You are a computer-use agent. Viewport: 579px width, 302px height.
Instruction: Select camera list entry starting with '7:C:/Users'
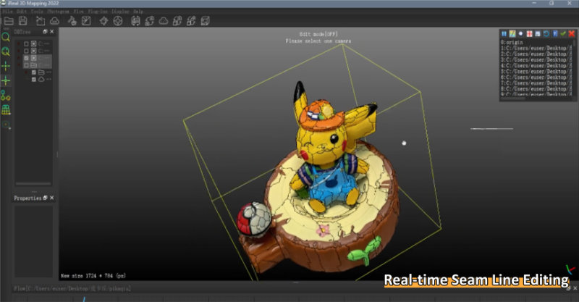(536, 83)
